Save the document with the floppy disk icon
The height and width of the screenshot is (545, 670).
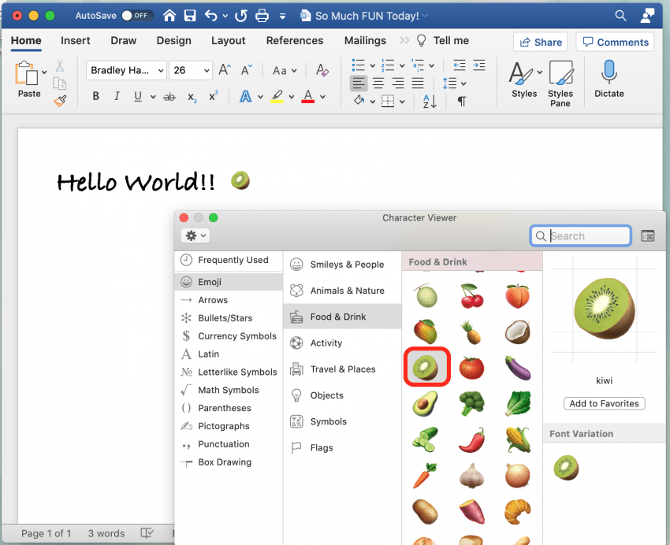190,16
